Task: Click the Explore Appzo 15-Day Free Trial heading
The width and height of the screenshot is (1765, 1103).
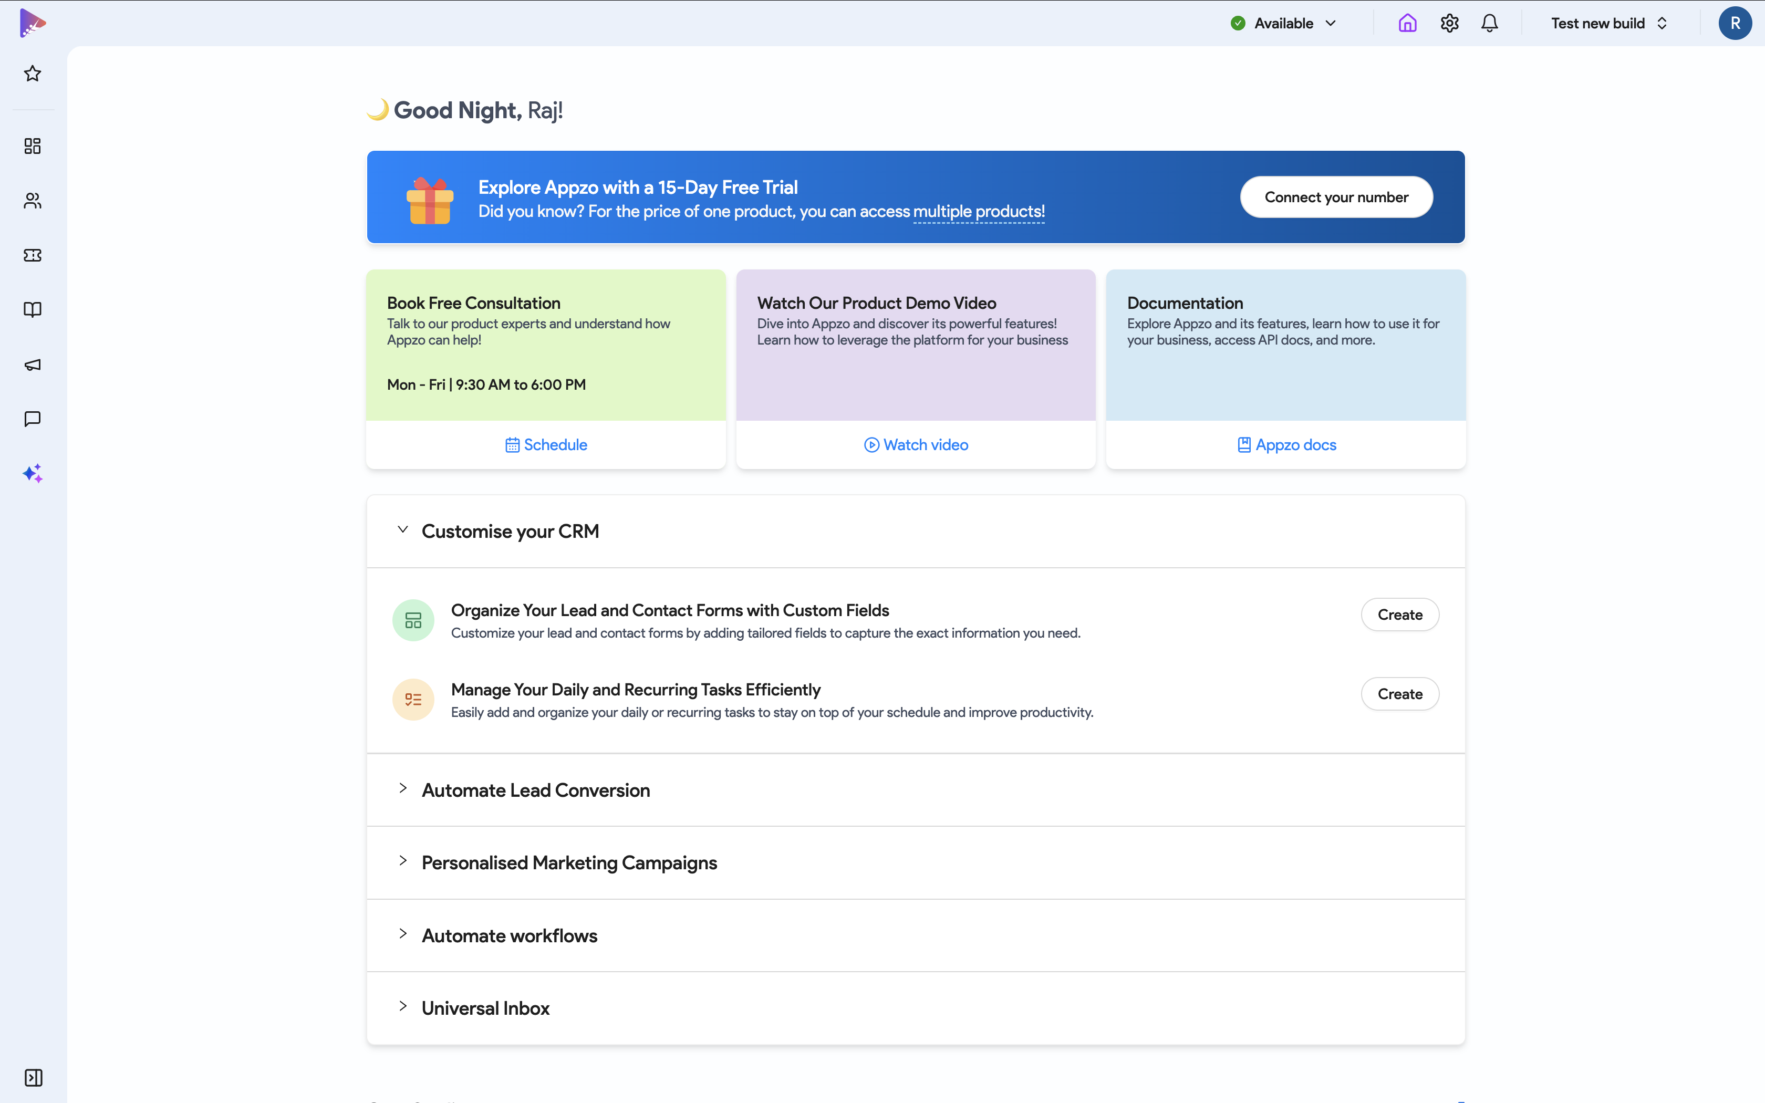Action: [x=637, y=188]
